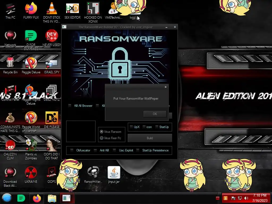
Task: Enable the Uac Exploit checkbox
Action: [114, 150]
